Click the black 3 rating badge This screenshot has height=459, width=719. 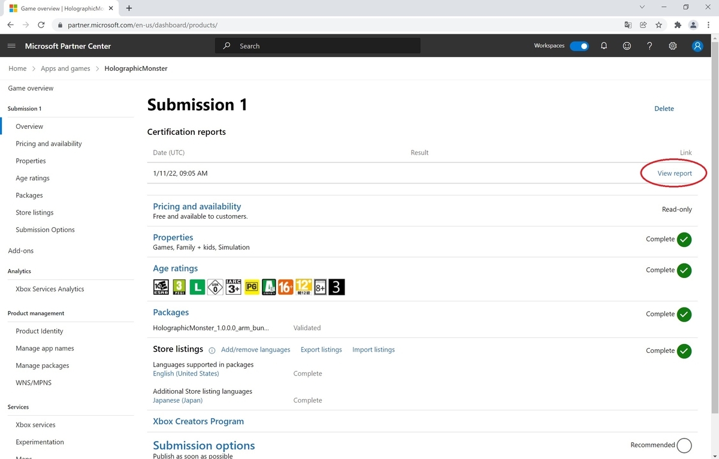(x=337, y=288)
